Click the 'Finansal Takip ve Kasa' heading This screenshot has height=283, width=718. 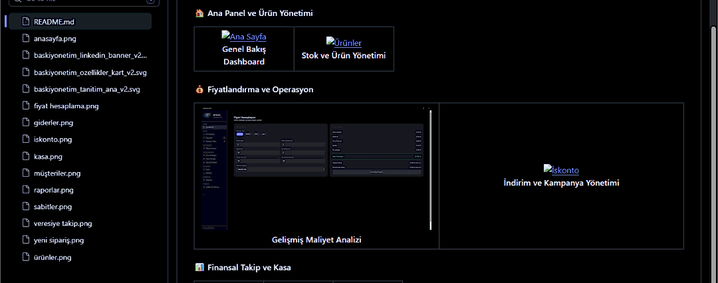click(249, 268)
